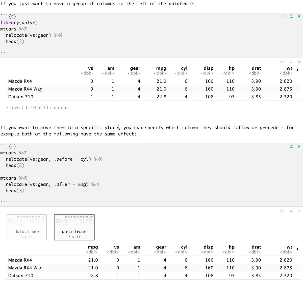Run the .before = cyl chunk with green play

click(299, 146)
